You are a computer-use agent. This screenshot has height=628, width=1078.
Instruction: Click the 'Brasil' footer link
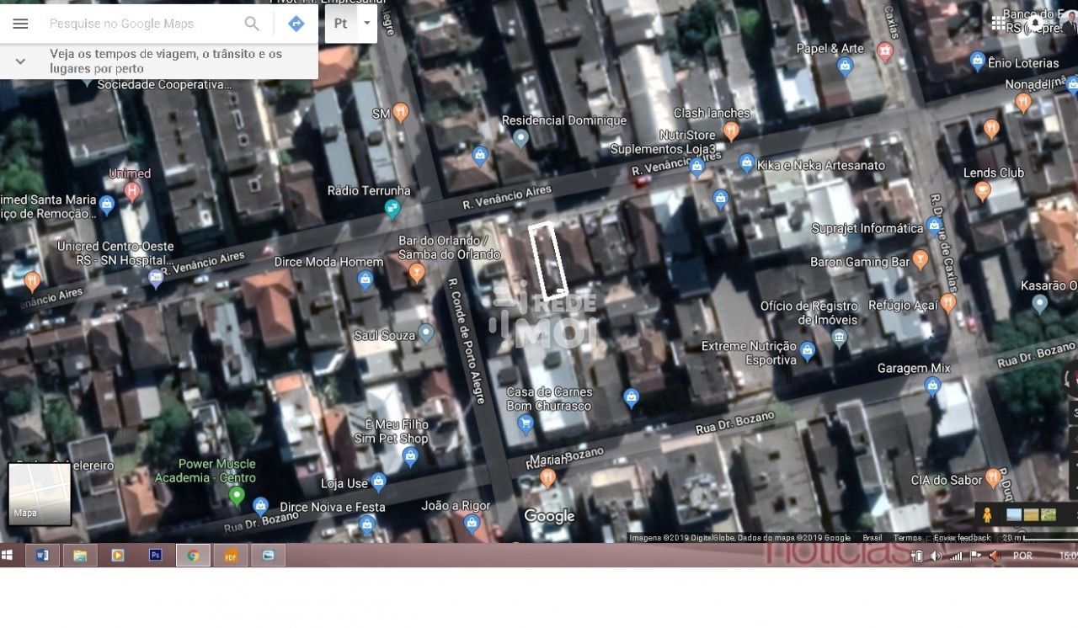(872, 538)
